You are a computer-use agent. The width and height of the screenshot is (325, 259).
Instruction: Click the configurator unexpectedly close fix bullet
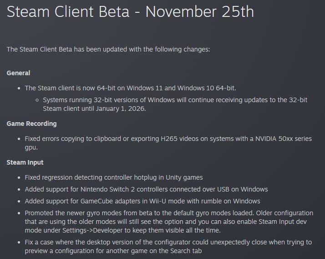(168, 247)
